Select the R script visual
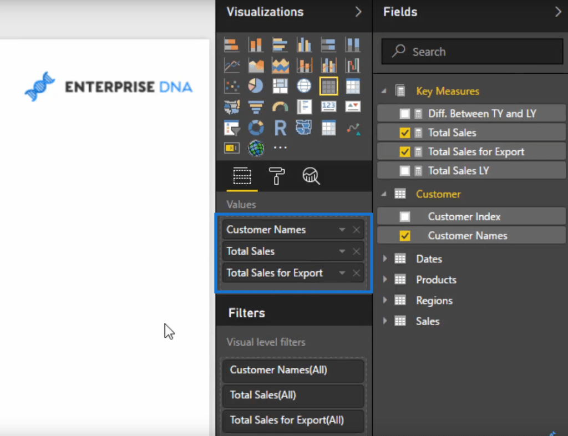 pyautogui.click(x=280, y=128)
